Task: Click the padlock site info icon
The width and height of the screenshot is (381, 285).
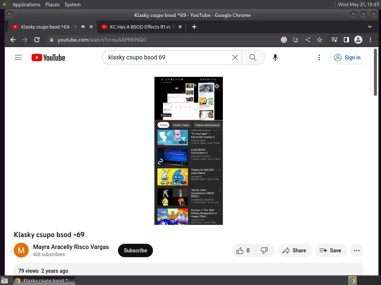Action: click(51, 40)
